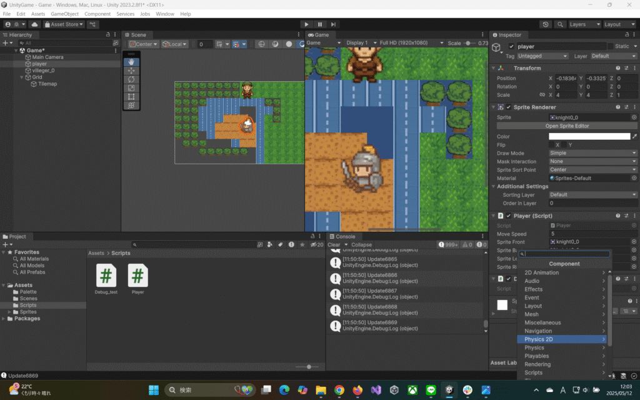Click the eyedropper next to Color field
This screenshot has height=400, width=640.
635,136
